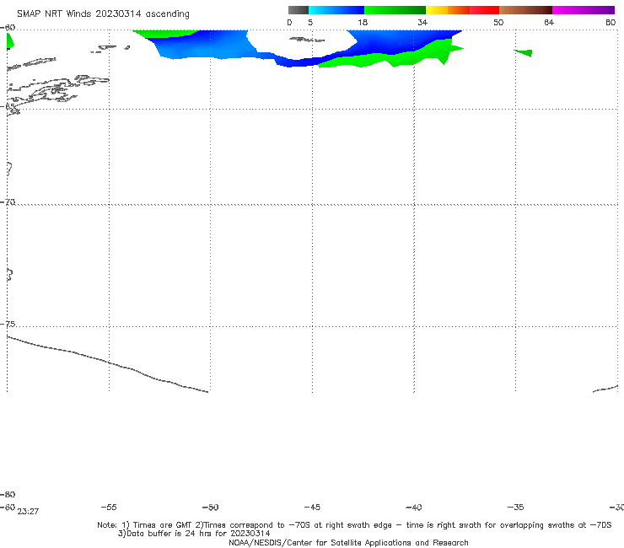Click the "-40" longitude label
This screenshot has width=624, height=548.
[x=414, y=507]
